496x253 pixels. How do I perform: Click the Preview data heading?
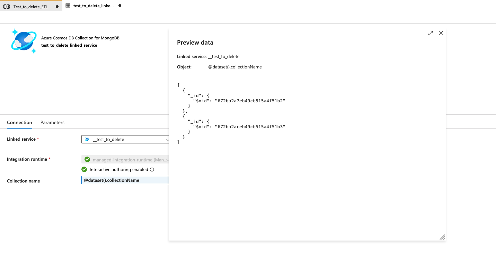pyautogui.click(x=195, y=43)
